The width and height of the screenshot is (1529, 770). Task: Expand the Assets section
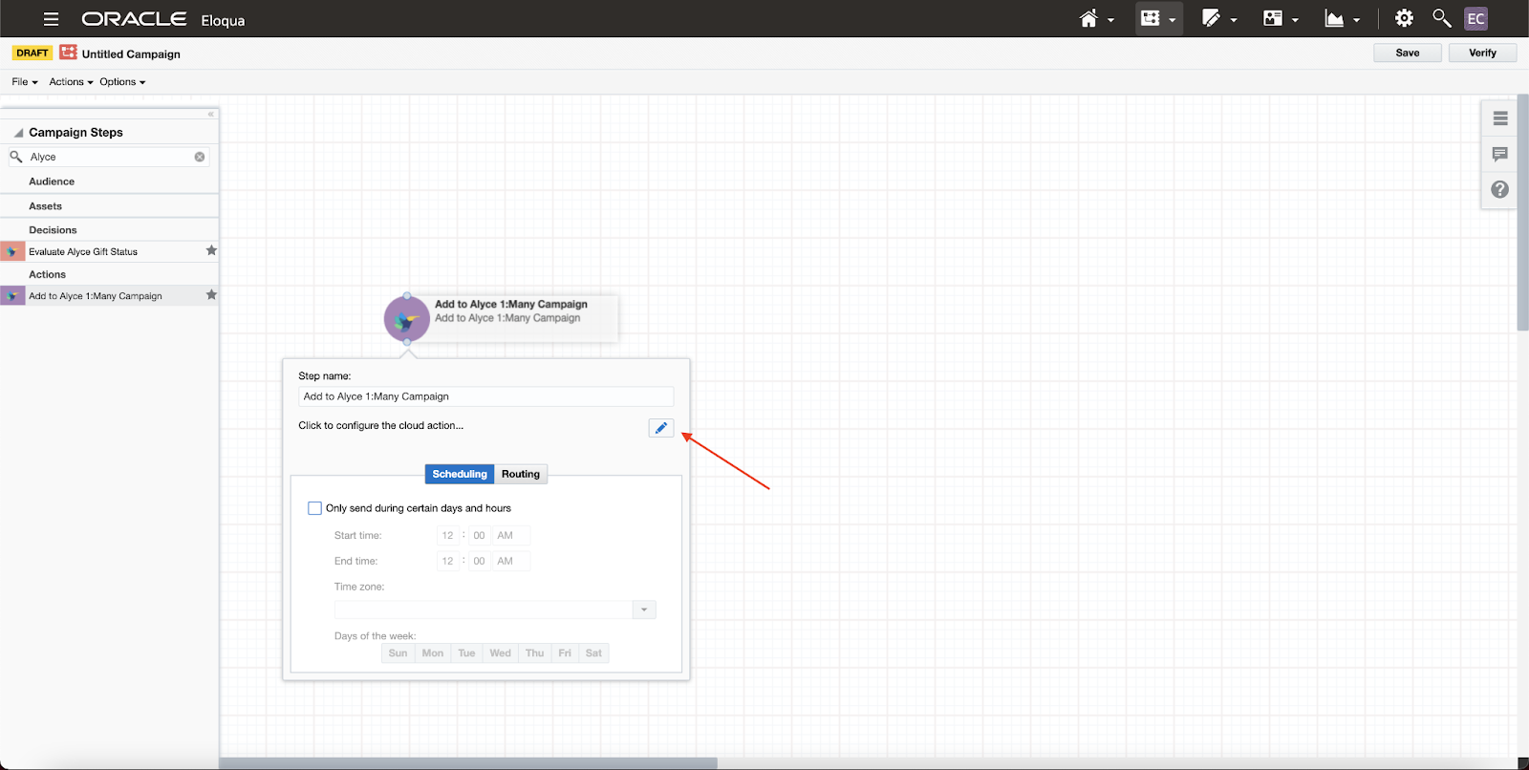click(x=45, y=206)
